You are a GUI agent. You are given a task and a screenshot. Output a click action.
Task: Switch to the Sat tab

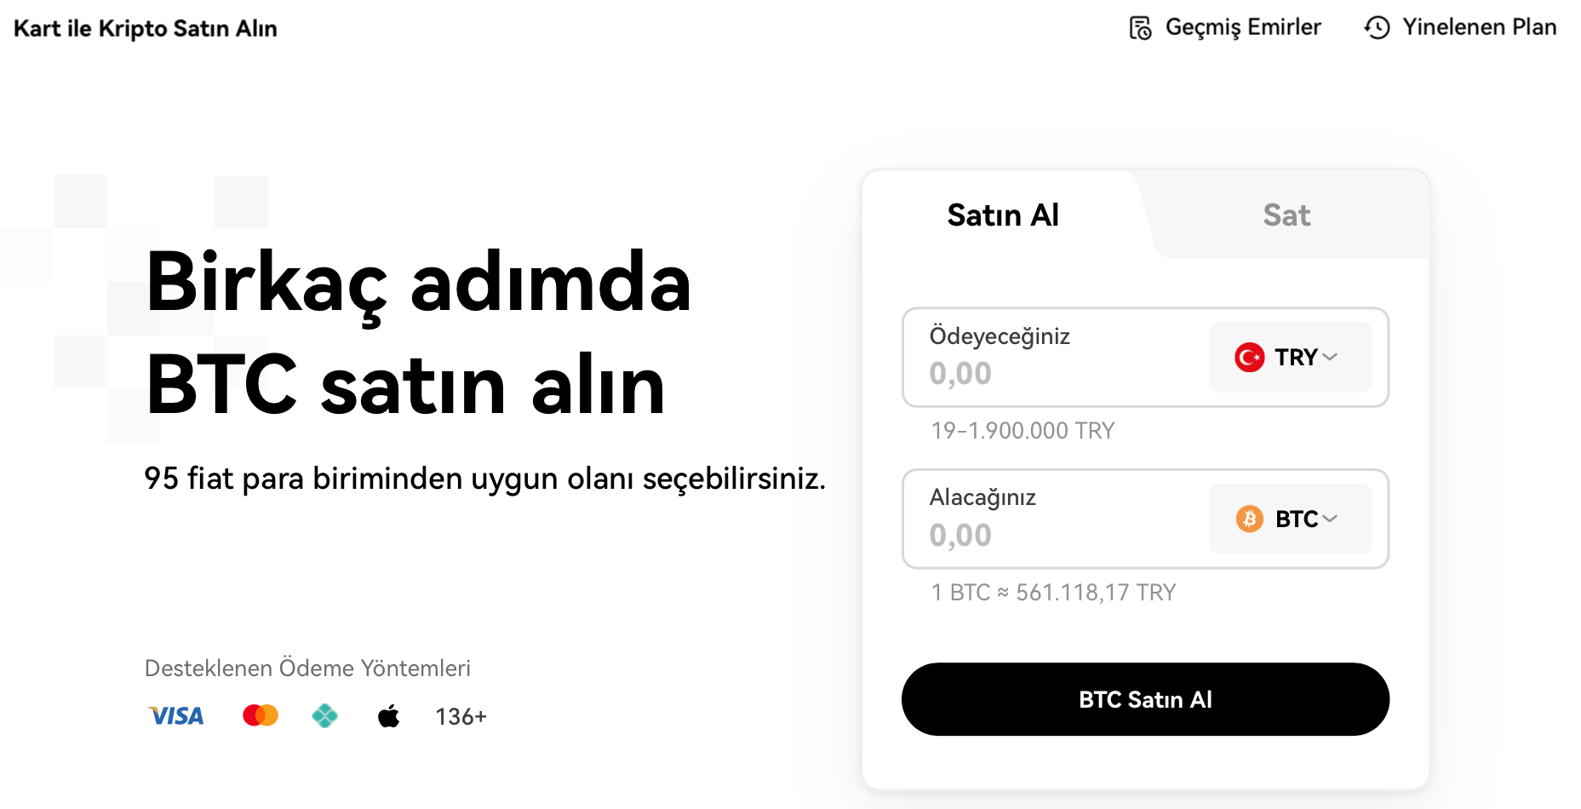(1286, 215)
